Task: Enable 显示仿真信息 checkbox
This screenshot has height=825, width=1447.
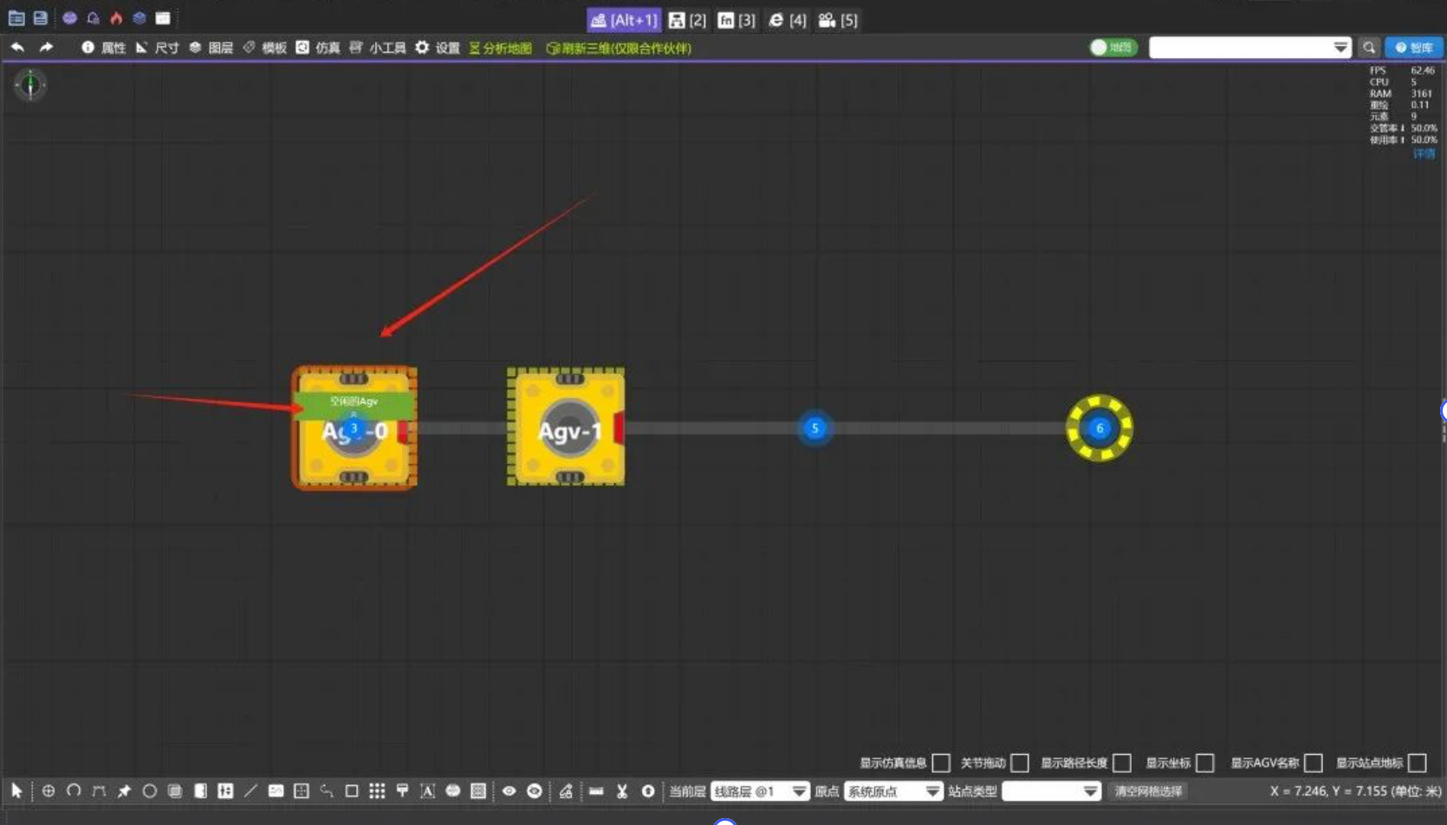Action: (x=941, y=763)
